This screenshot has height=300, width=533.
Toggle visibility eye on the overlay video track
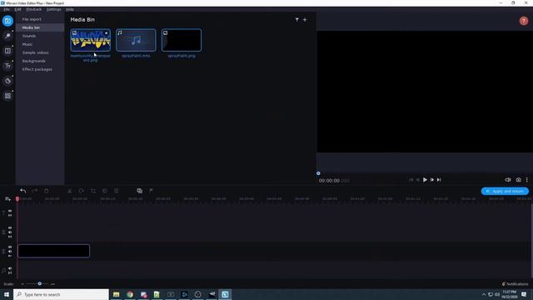(x=10, y=227)
